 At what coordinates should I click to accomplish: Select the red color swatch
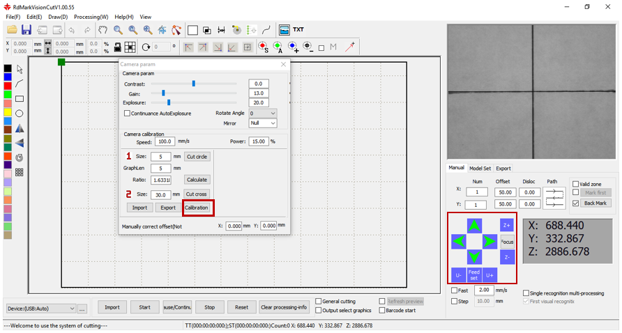[7, 86]
